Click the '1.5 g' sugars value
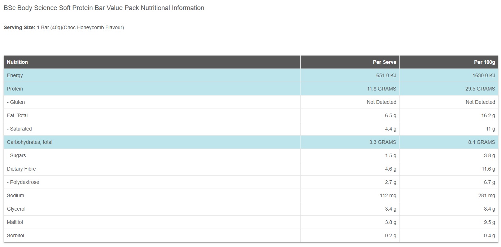The image size is (501, 247). coord(391,155)
